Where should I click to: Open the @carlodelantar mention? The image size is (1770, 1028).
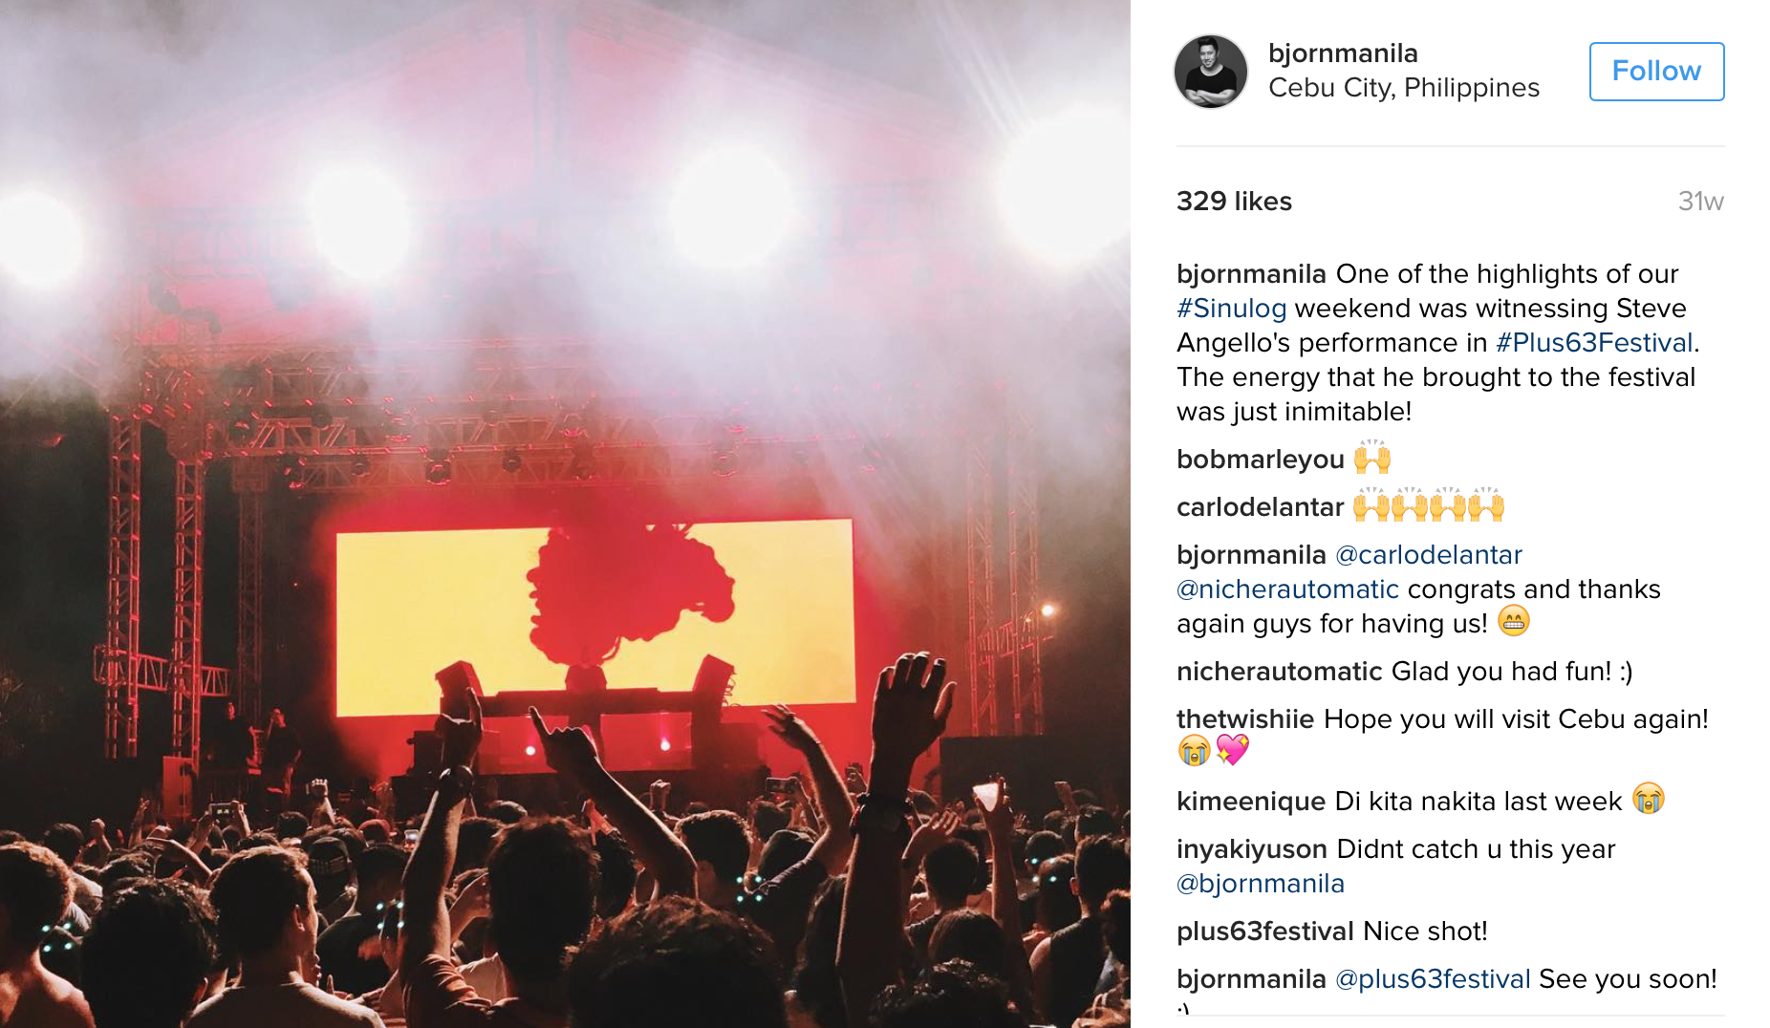(1429, 555)
